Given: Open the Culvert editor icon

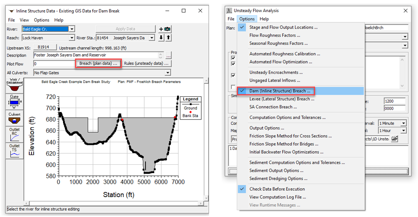Looking at the screenshot, I should point(14,117).
